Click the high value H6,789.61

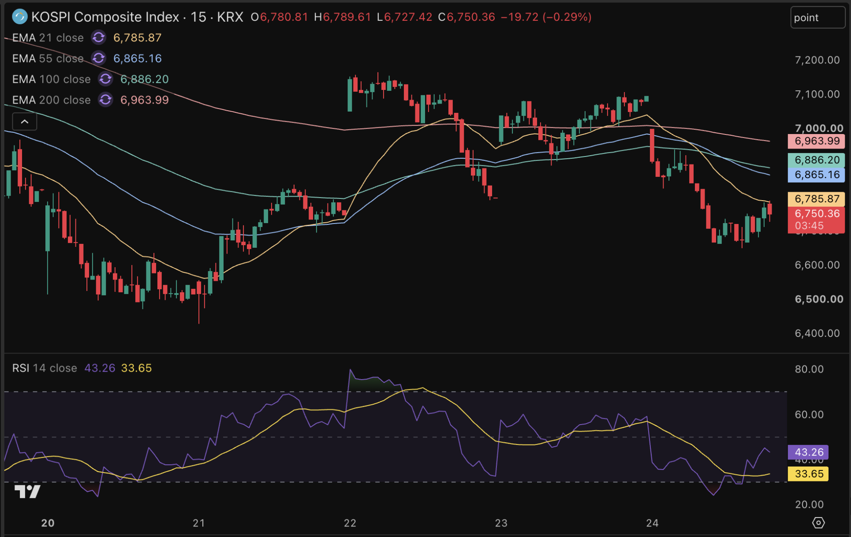(342, 17)
